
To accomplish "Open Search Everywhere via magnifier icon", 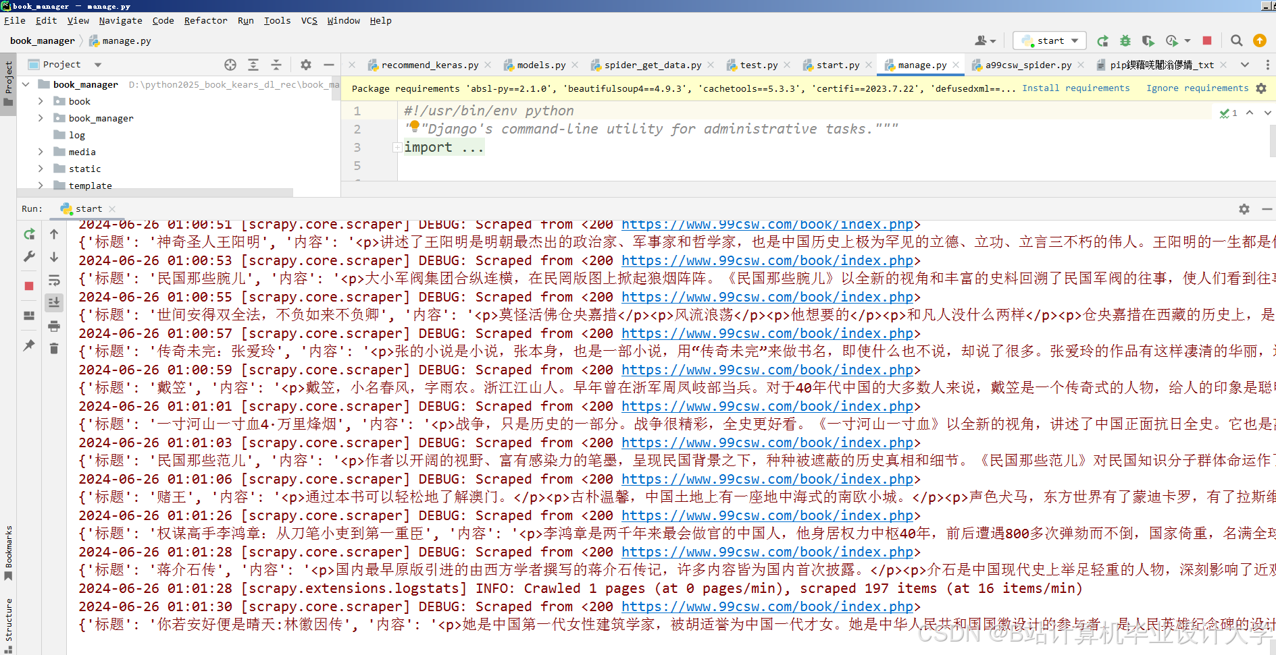I will [x=1236, y=40].
